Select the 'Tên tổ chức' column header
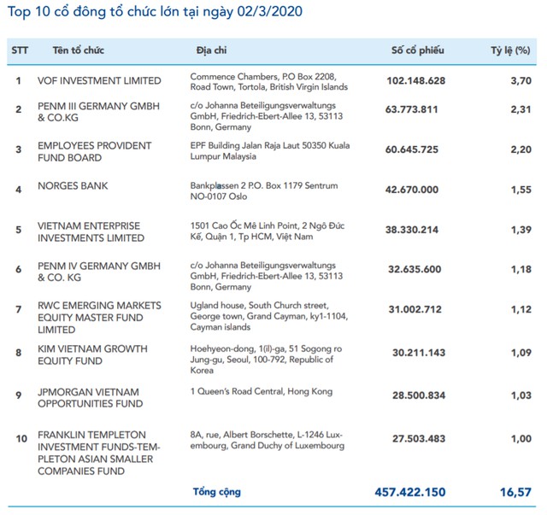The height and width of the screenshot is (515, 547). [x=79, y=50]
